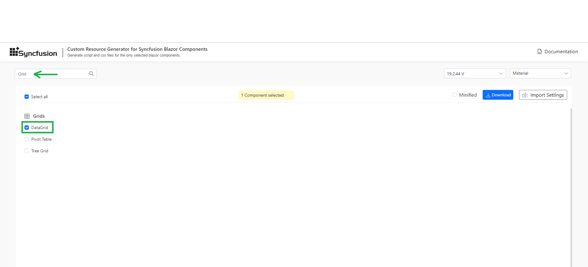Click the Grids category heading
The height and width of the screenshot is (267, 588).
click(39, 116)
